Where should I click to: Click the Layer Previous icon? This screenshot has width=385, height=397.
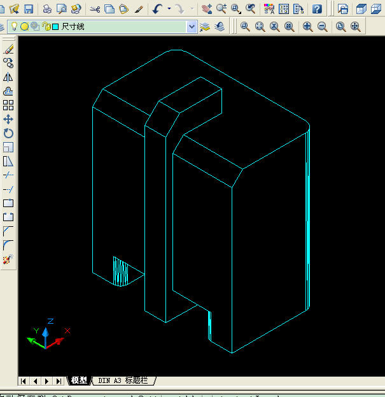220,27
